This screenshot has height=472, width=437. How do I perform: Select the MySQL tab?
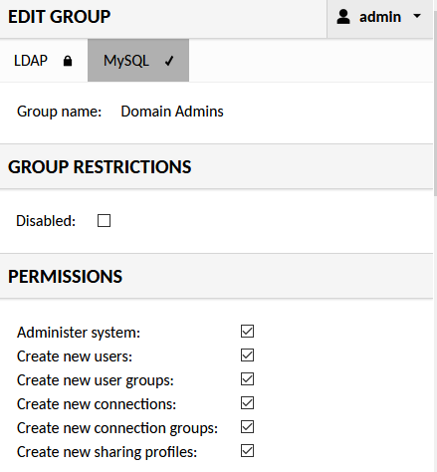(x=138, y=61)
